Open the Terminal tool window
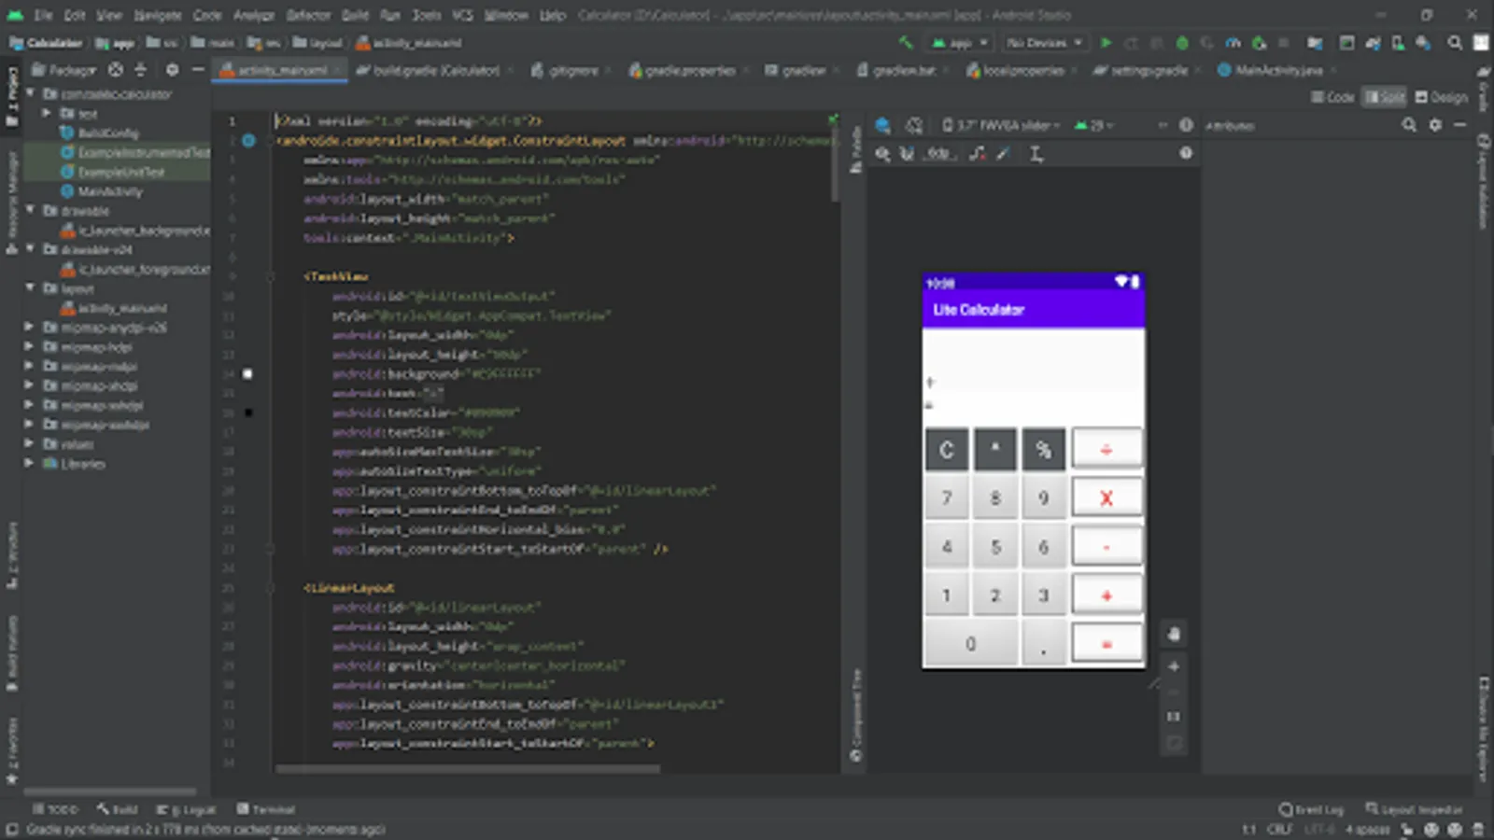The image size is (1494, 840). click(266, 809)
